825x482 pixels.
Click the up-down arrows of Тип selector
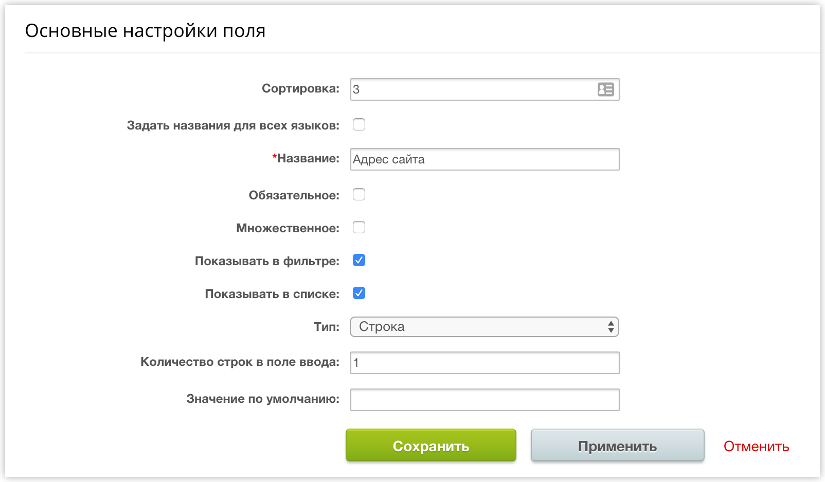(x=611, y=327)
